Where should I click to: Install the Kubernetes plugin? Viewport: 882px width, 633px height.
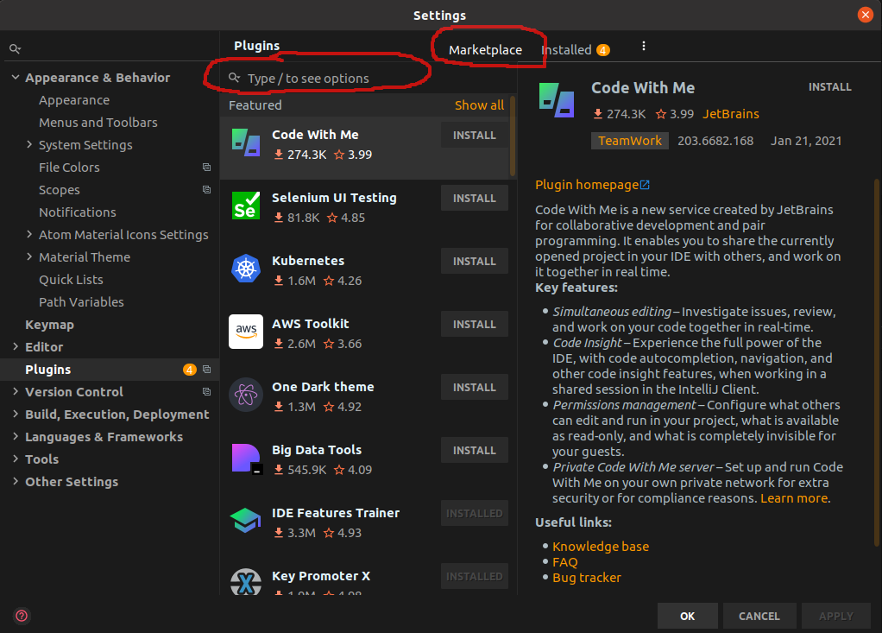click(x=474, y=261)
